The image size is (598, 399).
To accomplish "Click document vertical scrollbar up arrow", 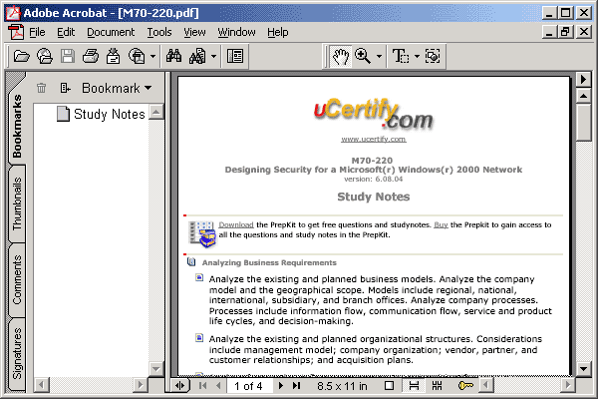I will click(x=583, y=96).
